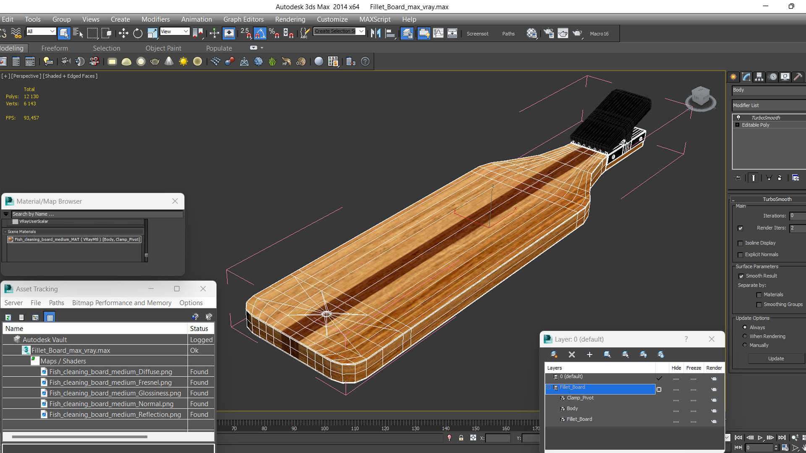Click the cone primitive icon
Image resolution: width=806 pixels, height=453 pixels.
tap(169, 62)
